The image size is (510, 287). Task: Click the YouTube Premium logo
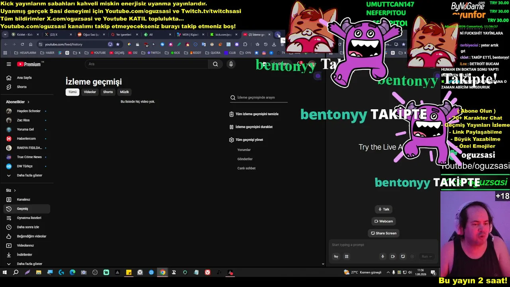[x=29, y=64]
